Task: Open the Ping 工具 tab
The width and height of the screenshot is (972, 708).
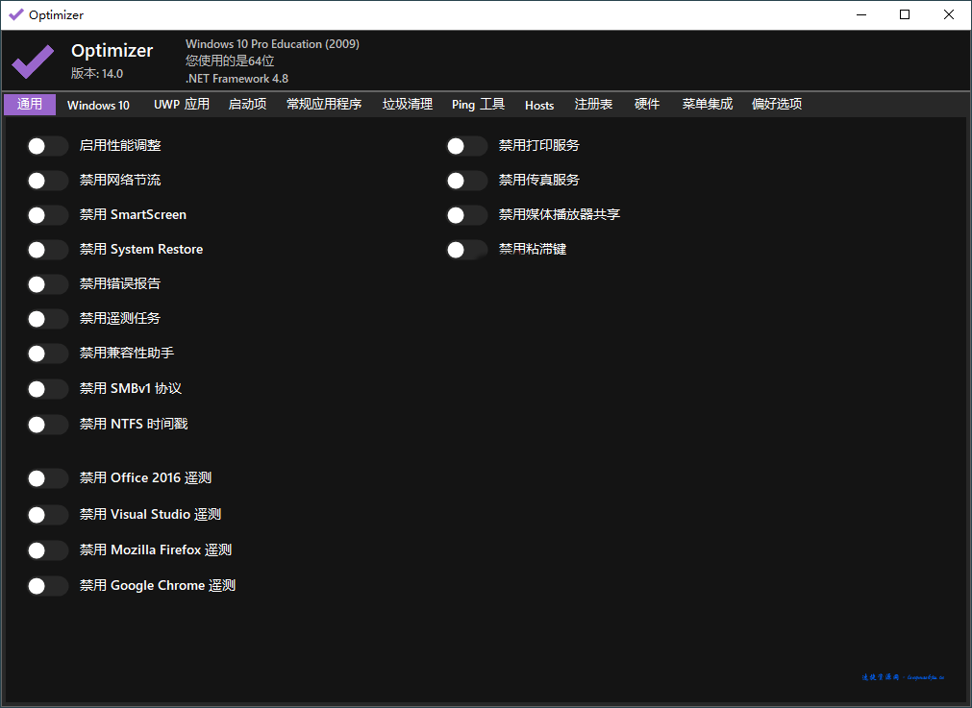Action: [478, 104]
